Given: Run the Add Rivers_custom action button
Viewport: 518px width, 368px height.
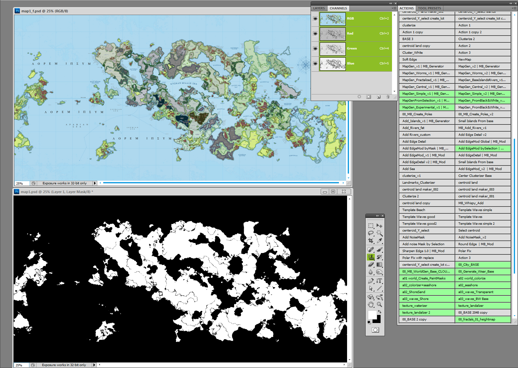Looking at the screenshot, I should pyautogui.click(x=427, y=135).
